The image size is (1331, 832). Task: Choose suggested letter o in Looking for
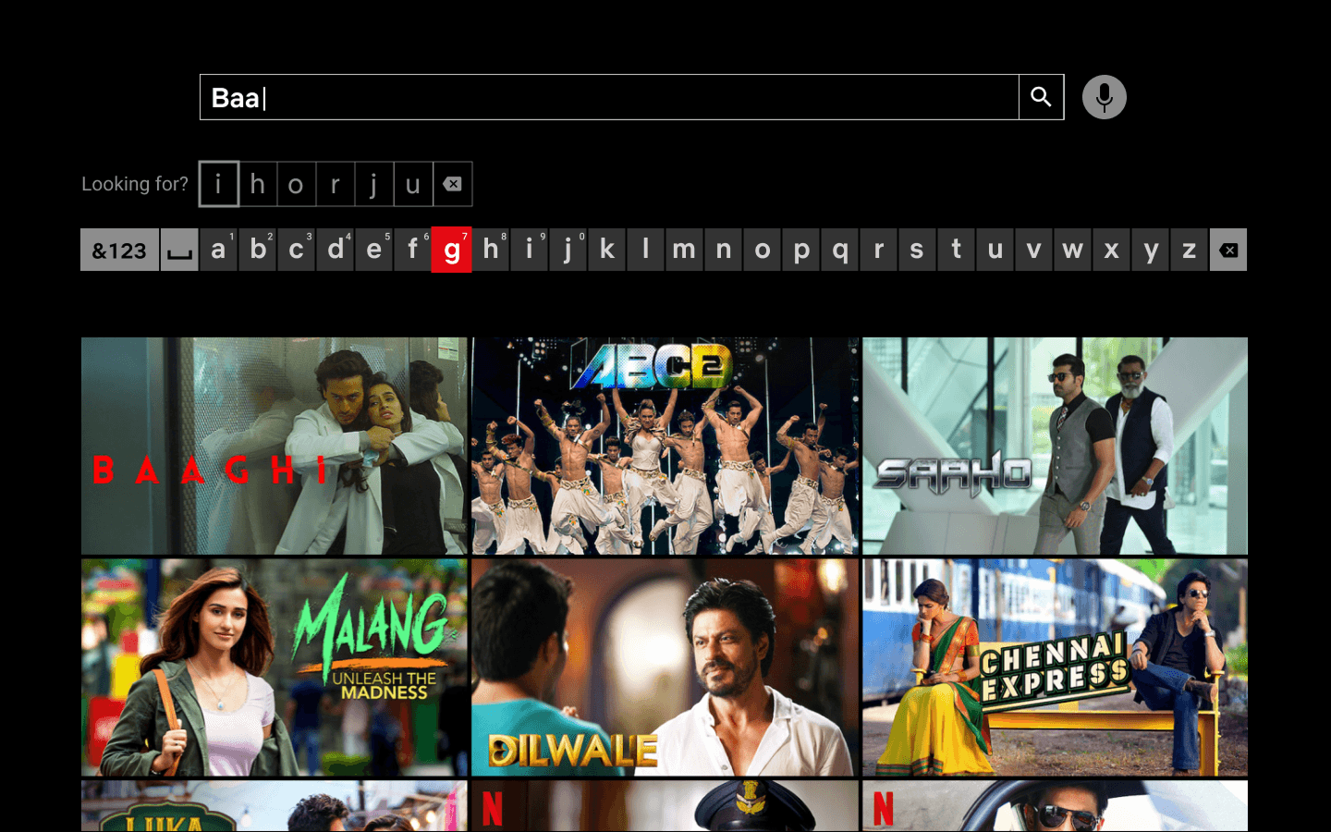(x=297, y=184)
